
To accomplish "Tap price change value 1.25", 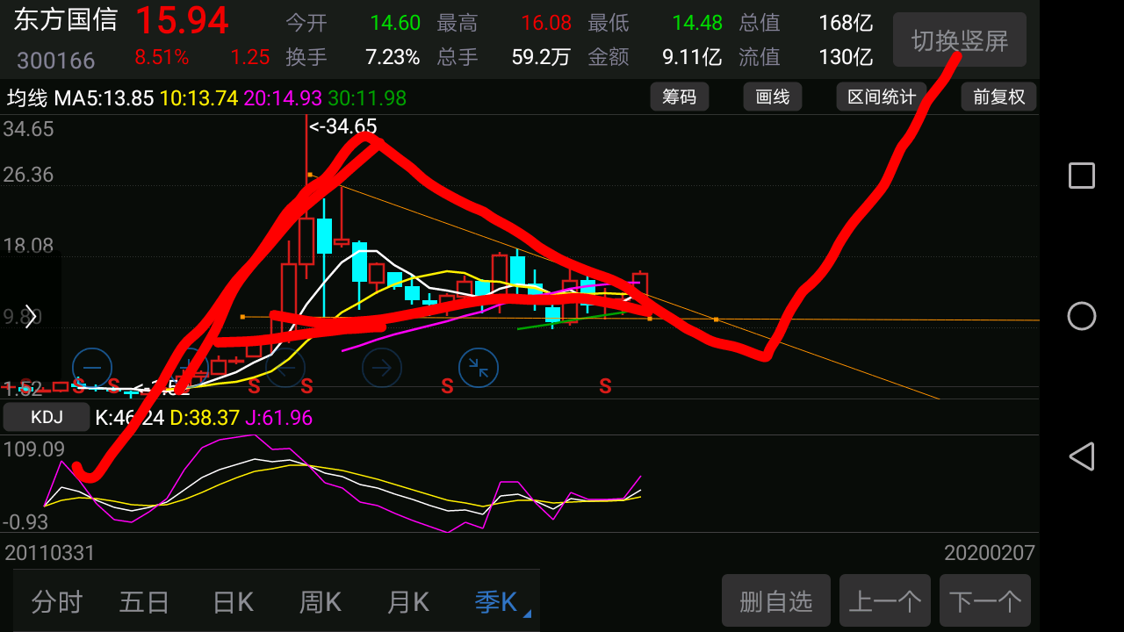I will pos(250,58).
